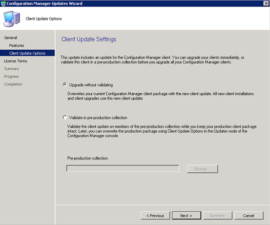Go to the Features step
Screen dimensions: 270x225
tap(16, 46)
